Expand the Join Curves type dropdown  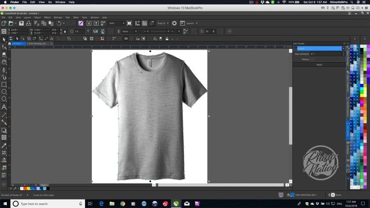click(343, 49)
